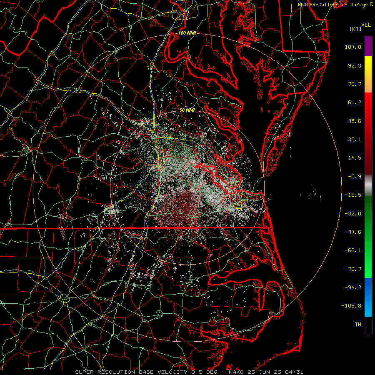Image resolution: width=375 pixels, height=375 pixels.
Task: Click the TH legend label
Action: (x=358, y=325)
